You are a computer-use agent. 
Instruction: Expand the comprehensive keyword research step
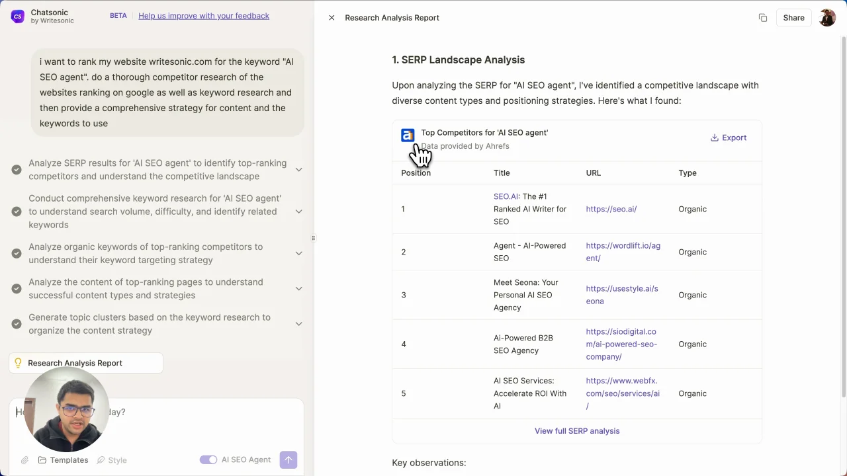pyautogui.click(x=298, y=212)
